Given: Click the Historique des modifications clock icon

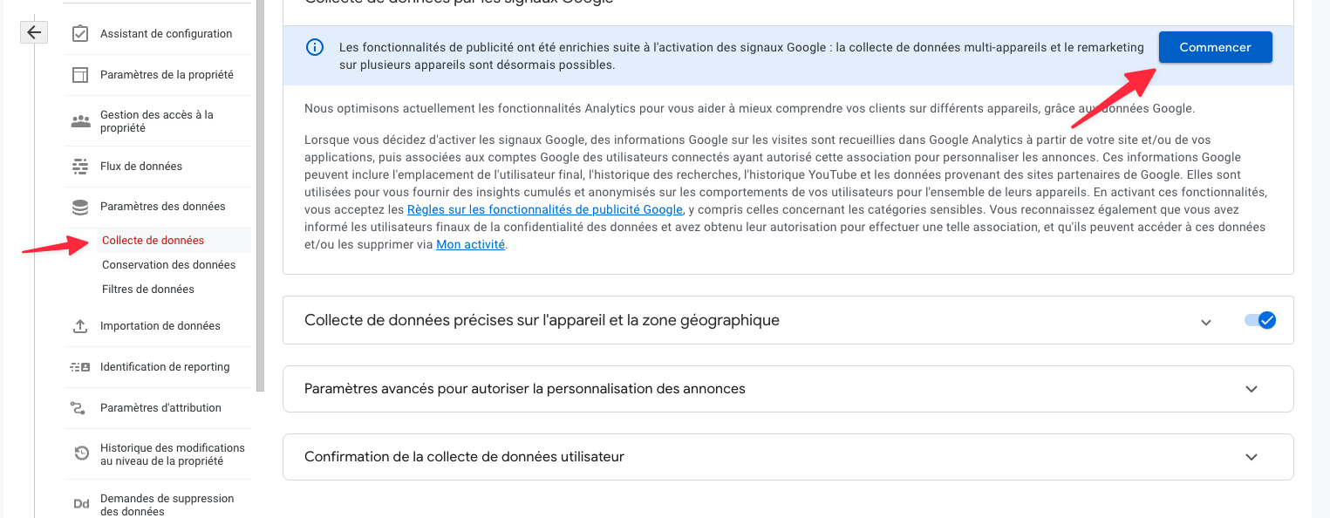Looking at the screenshot, I should [80, 453].
